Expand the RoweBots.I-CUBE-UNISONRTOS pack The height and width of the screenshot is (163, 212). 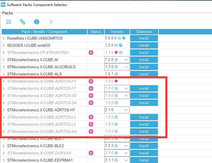click(4, 38)
